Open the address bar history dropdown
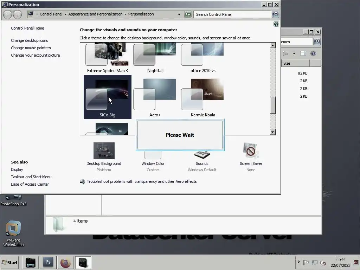Screen dimensions: 360x270 point(179,14)
